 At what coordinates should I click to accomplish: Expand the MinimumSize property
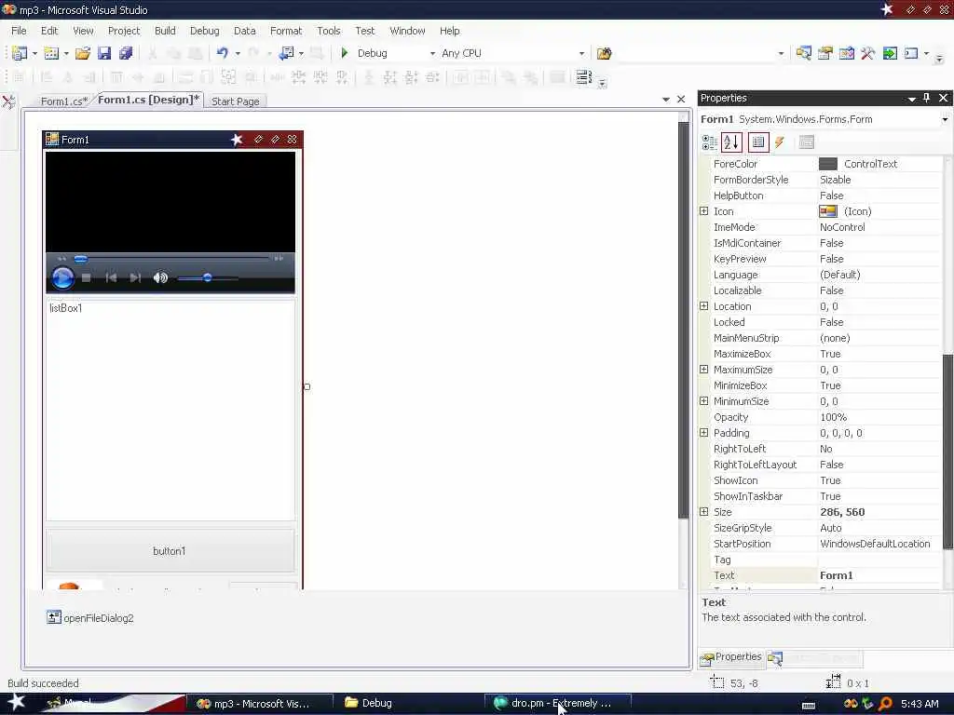[704, 400]
